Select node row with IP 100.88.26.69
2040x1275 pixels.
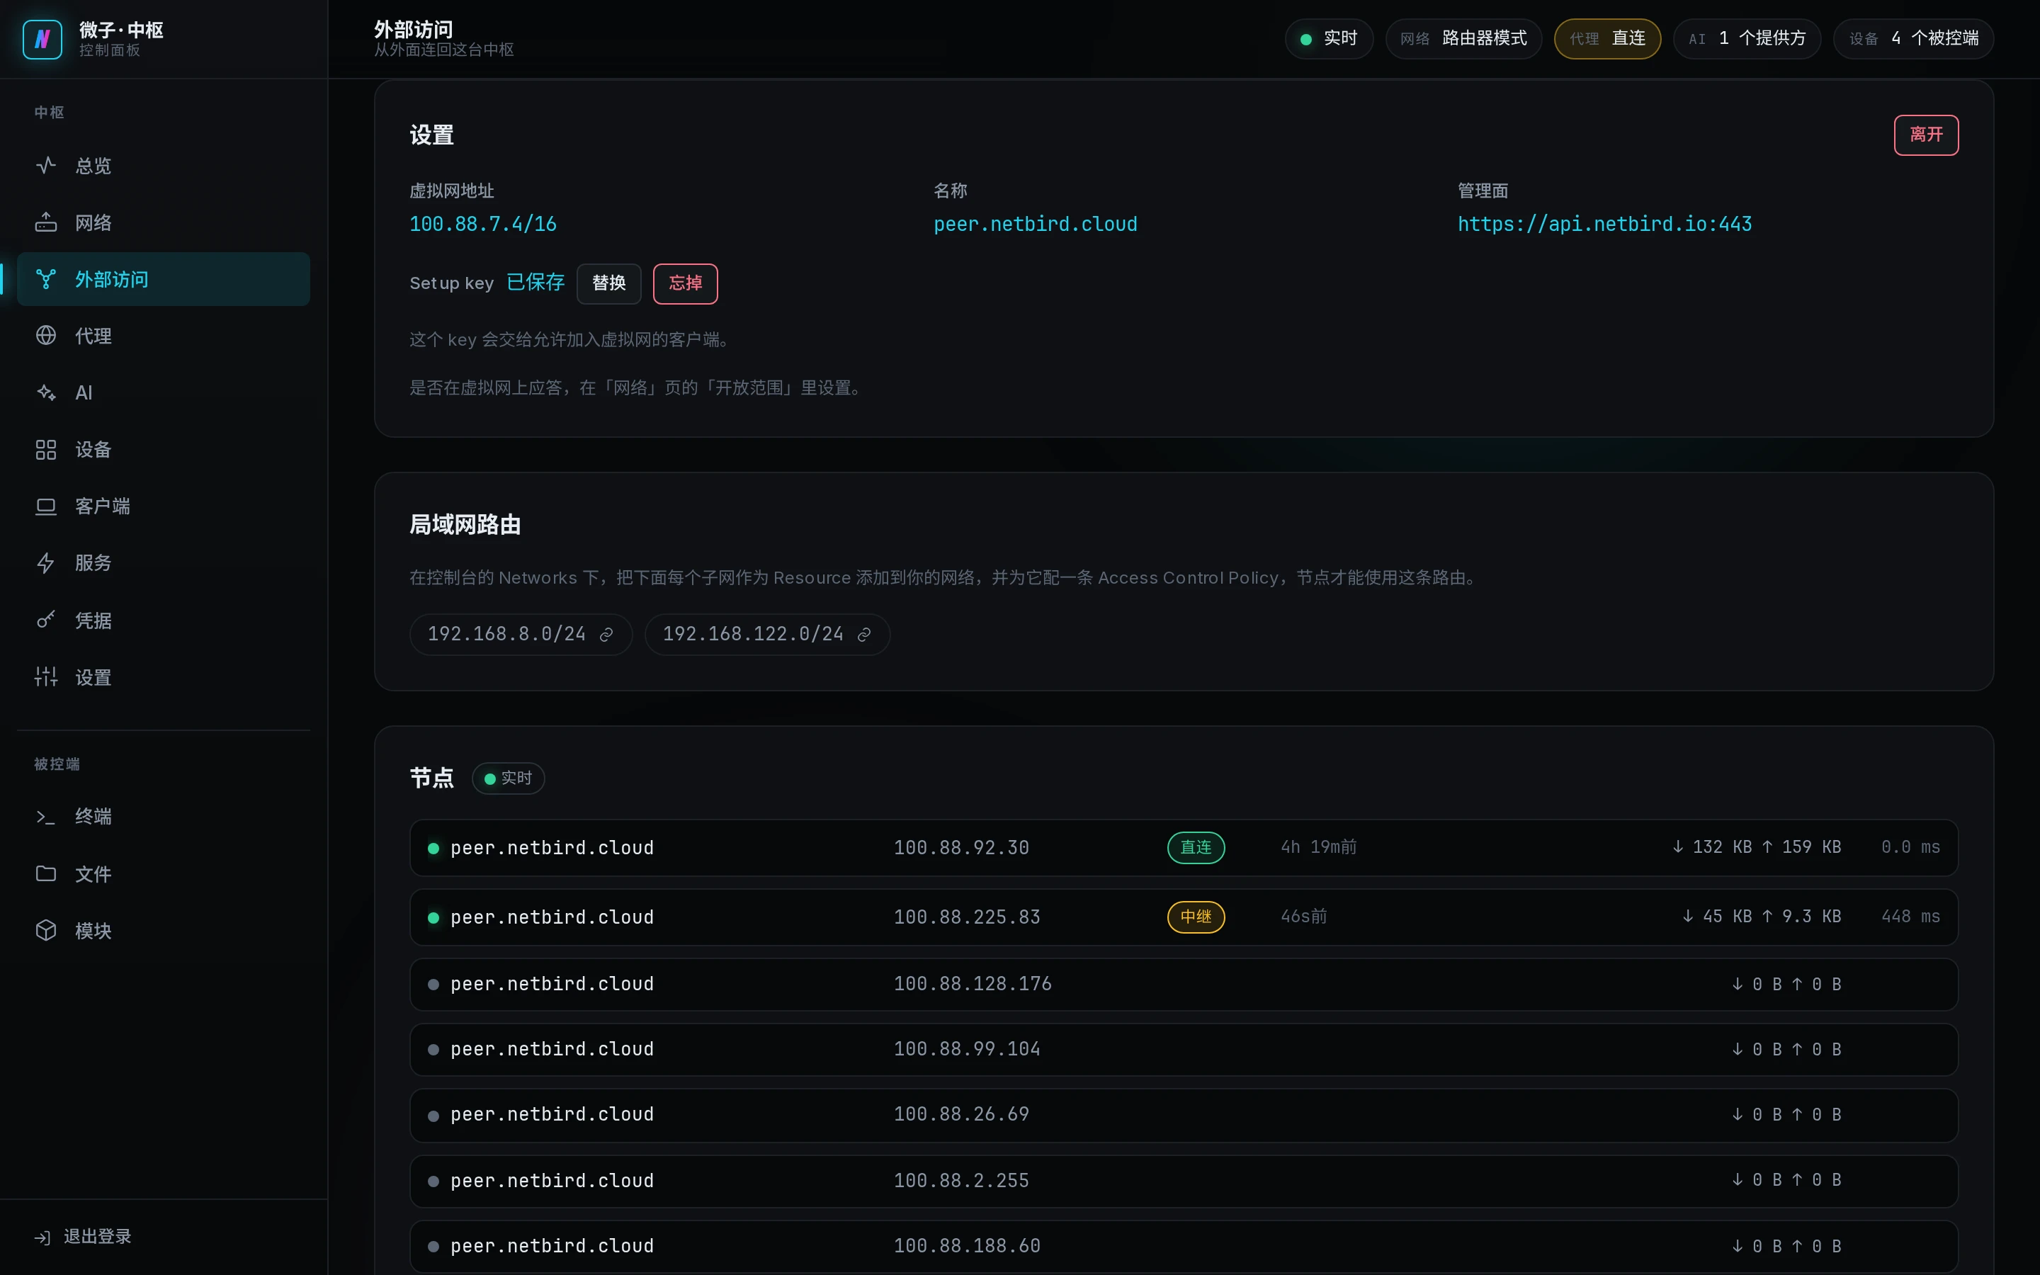(x=1184, y=1115)
